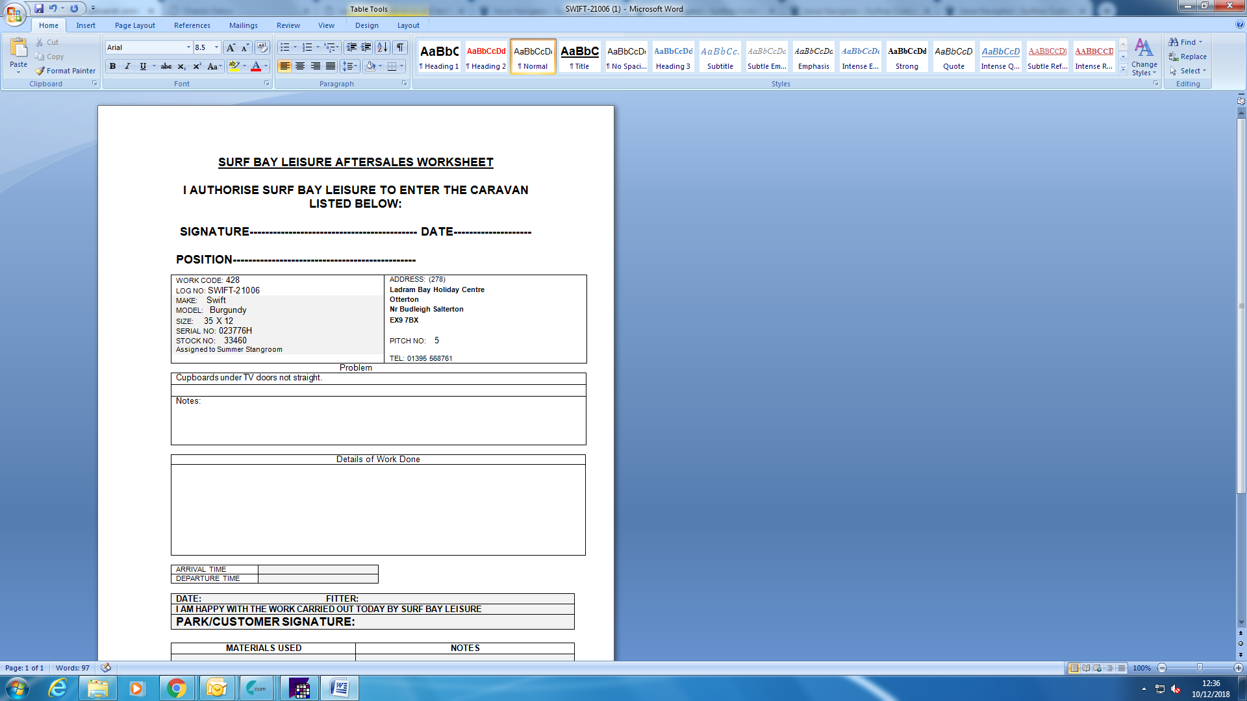Switch to the Page Layout tab
This screenshot has width=1247, height=701.
[134, 25]
